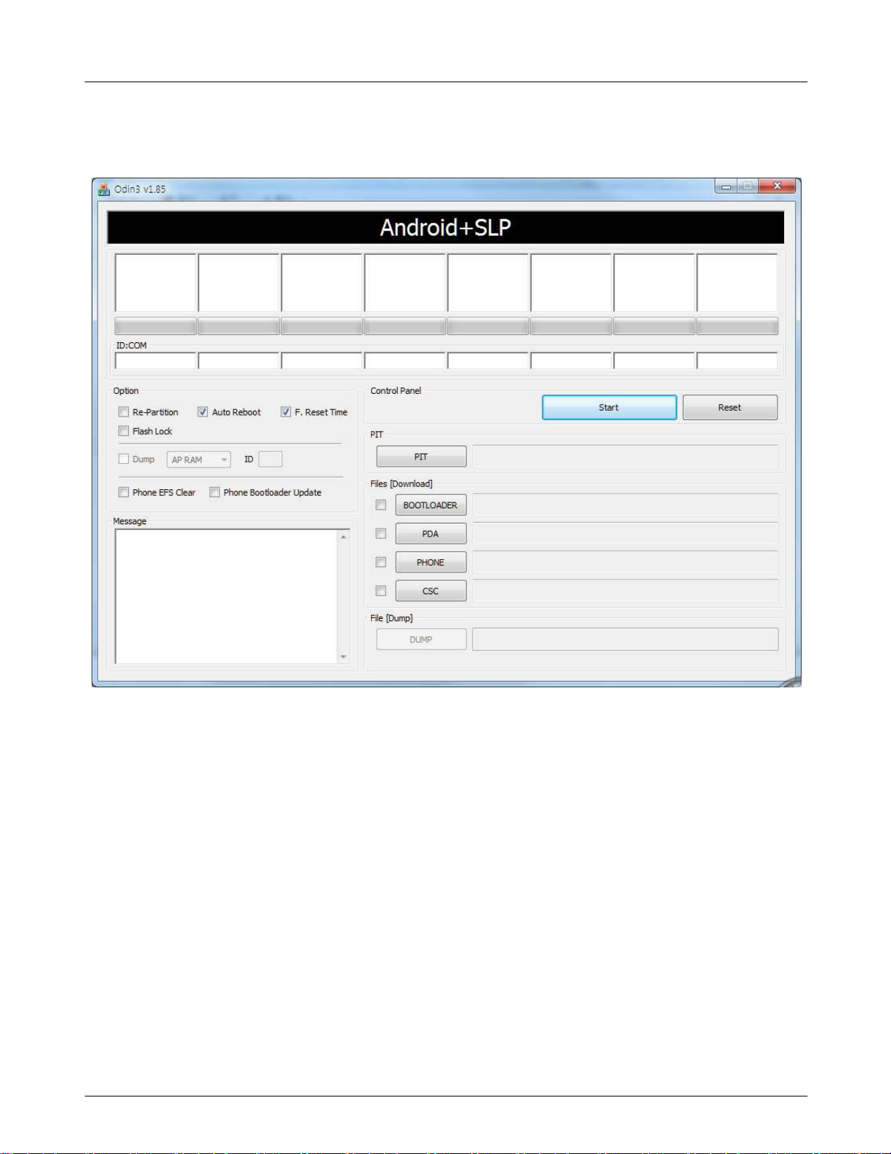Image resolution: width=891 pixels, height=1154 pixels.
Task: Enable the Re-Partition checkbox
Action: coord(124,412)
